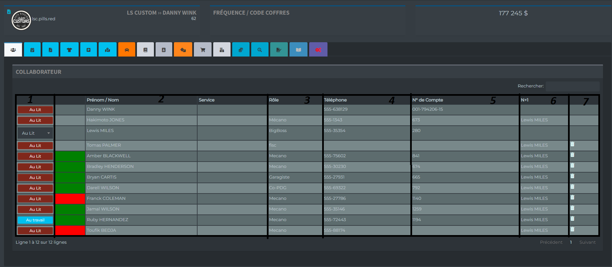The image size is (612, 267).
Task: Toggle Hakimoto JONES's Au Lit status
Action: (x=35, y=120)
